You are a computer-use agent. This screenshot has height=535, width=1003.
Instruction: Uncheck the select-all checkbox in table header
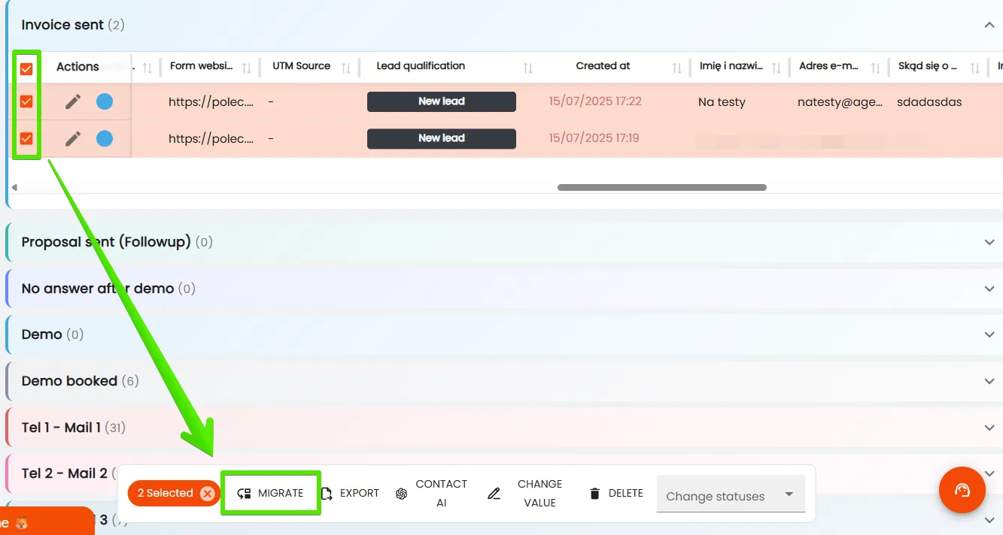[26, 69]
